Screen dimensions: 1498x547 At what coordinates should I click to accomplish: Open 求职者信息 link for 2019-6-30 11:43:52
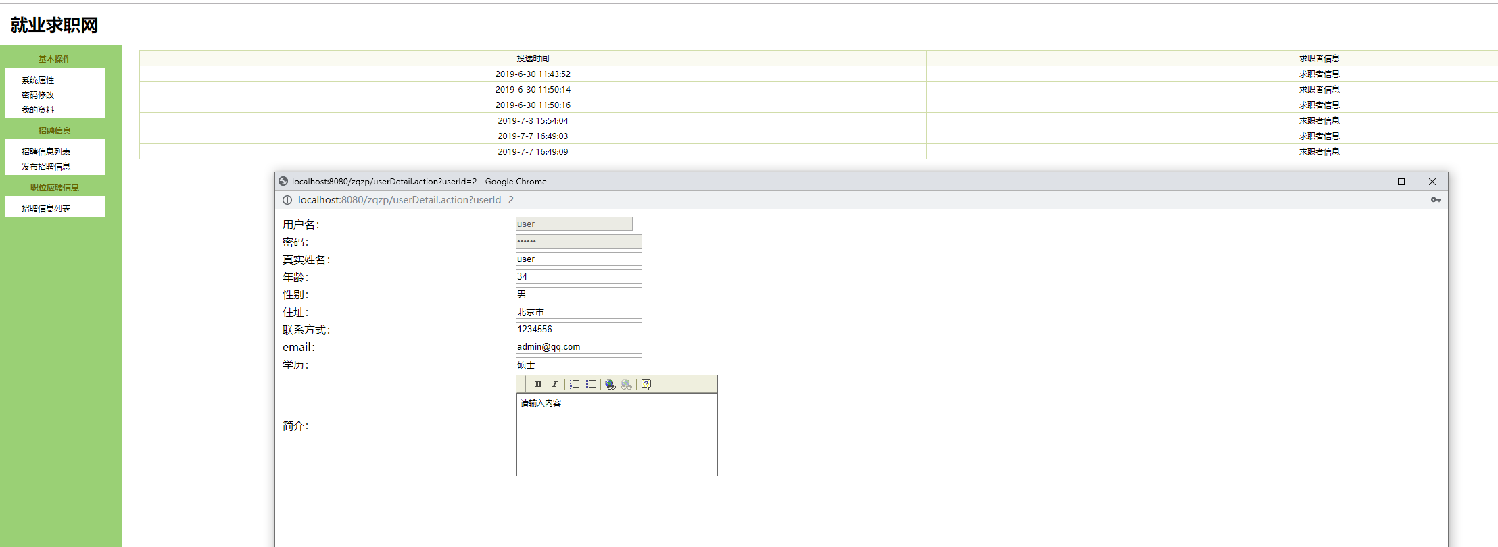1319,74
